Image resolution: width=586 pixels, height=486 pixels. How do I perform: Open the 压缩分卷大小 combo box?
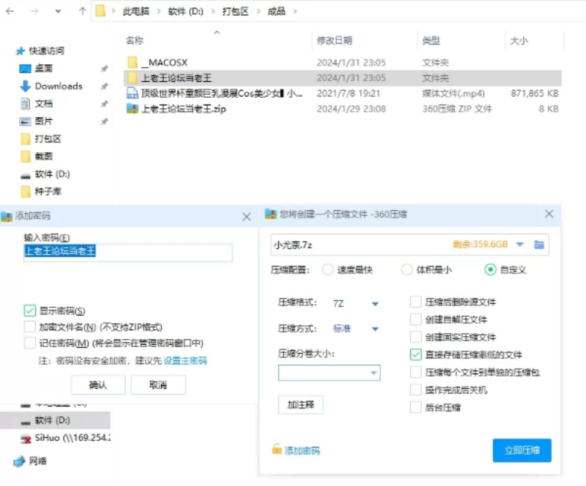373,373
